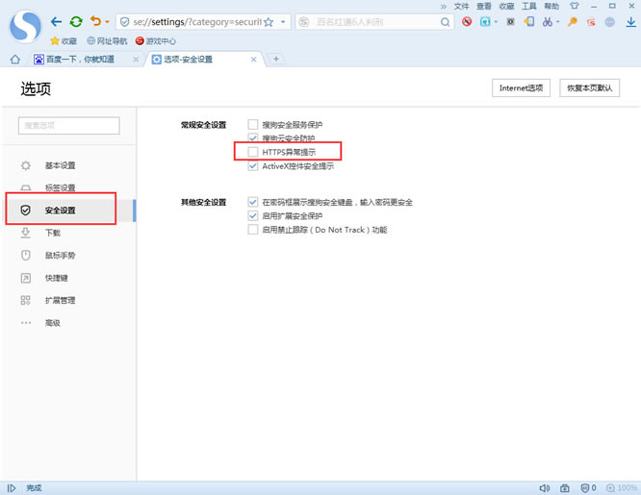Select 扩展管理 in the sidebar
The height and width of the screenshot is (495, 641).
(68, 300)
